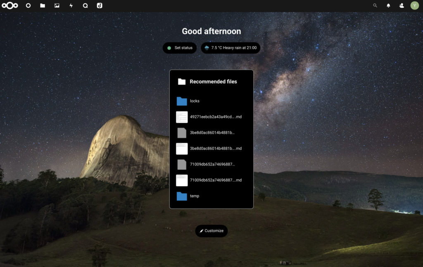Open file 3be8d0ac86014b4881b....md
This screenshot has width=423, height=267.
click(211, 149)
